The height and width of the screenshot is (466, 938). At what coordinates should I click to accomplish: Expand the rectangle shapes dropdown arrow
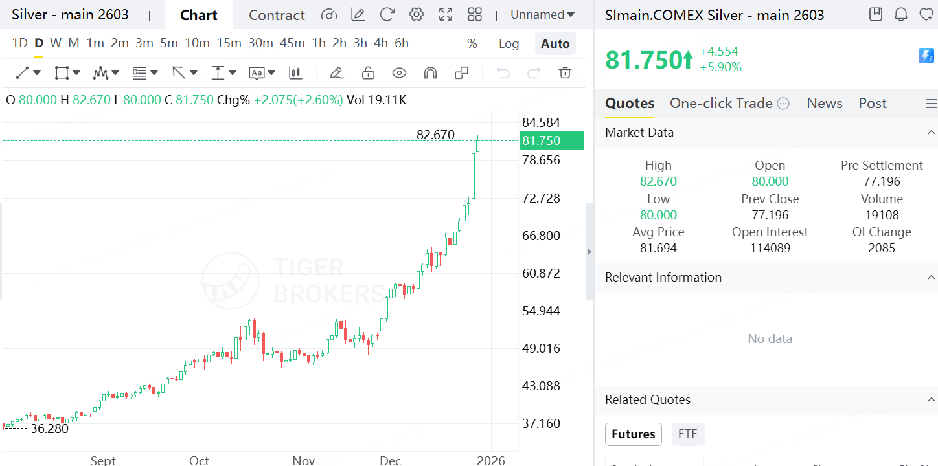tap(76, 73)
